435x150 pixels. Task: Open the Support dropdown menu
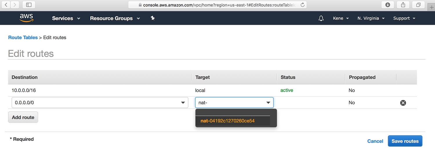click(404, 18)
